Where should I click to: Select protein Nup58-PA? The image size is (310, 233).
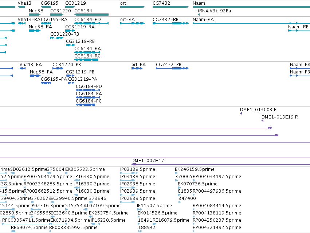tap(35, 76)
